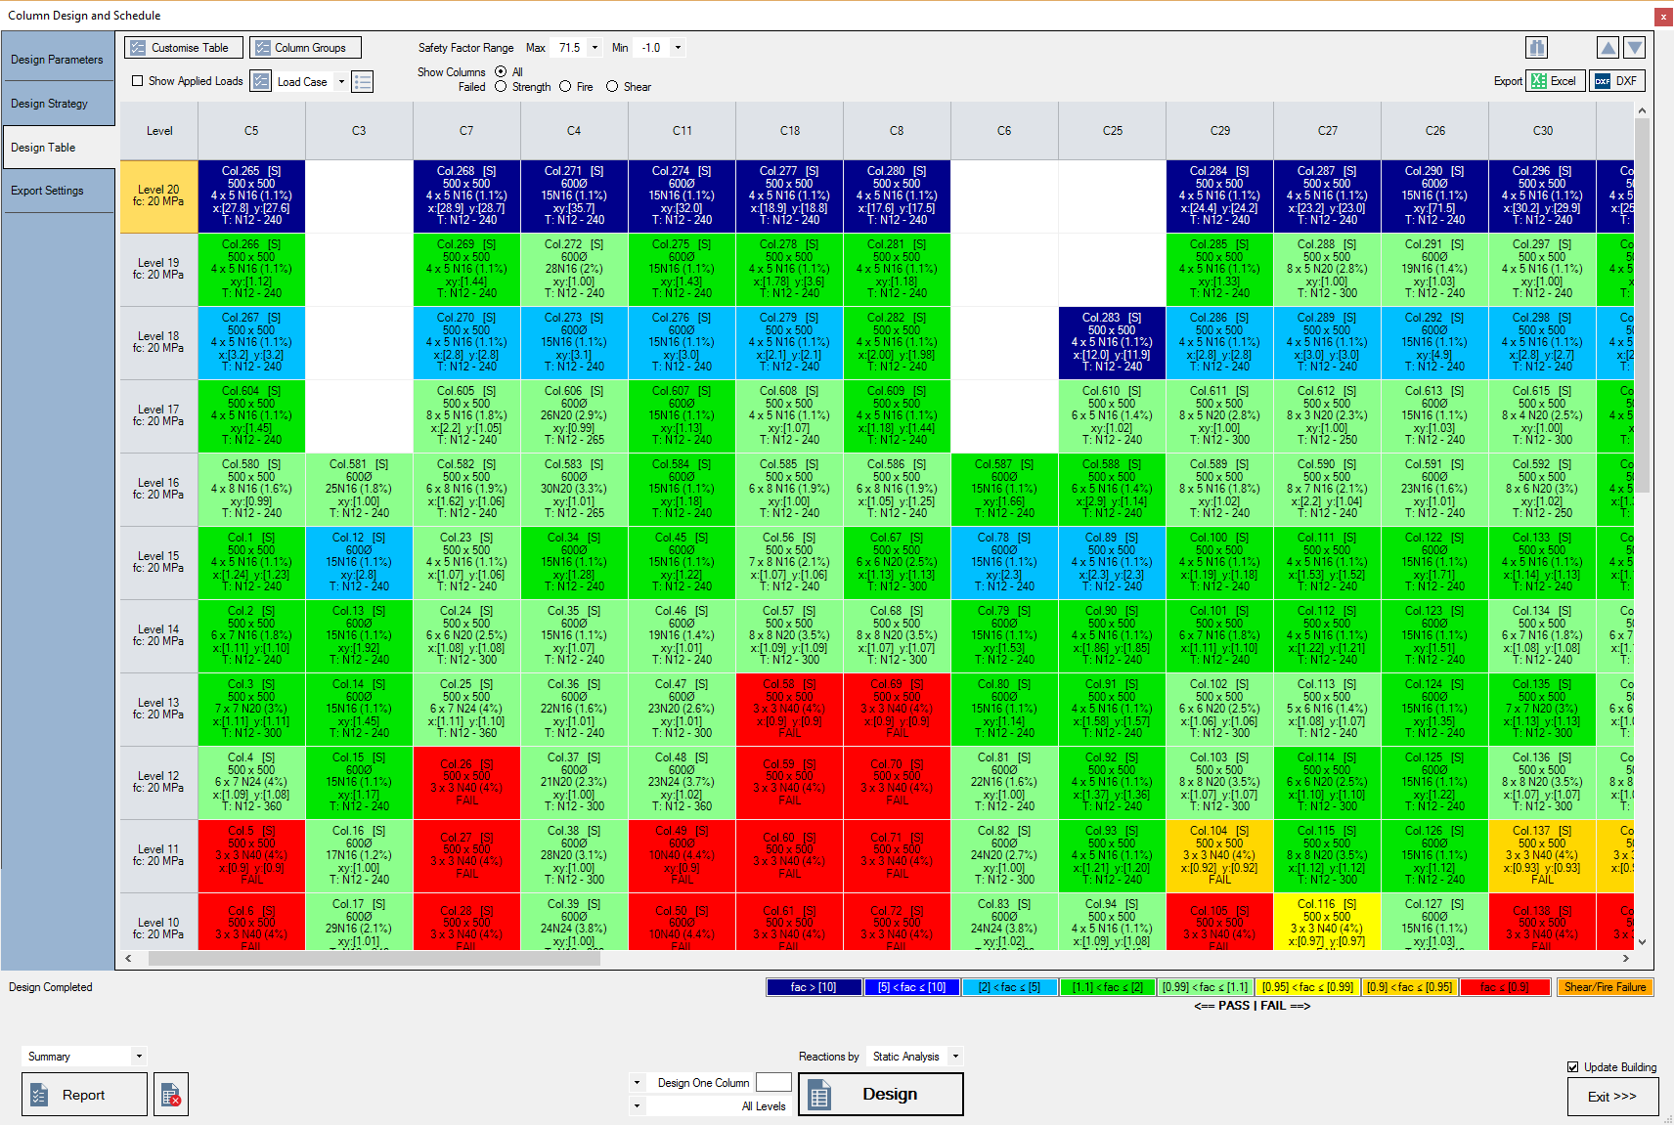Generate a Report
This screenshot has width=1674, height=1125.
coord(83,1094)
